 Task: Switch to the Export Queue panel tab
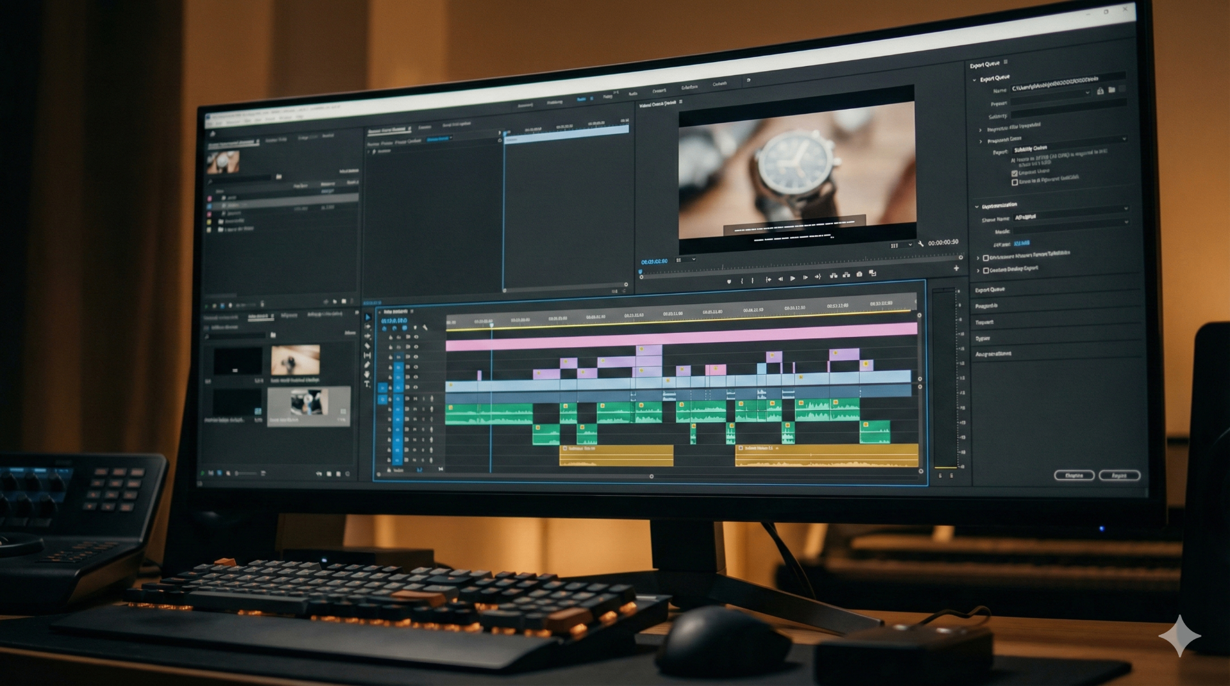pyautogui.click(x=983, y=63)
